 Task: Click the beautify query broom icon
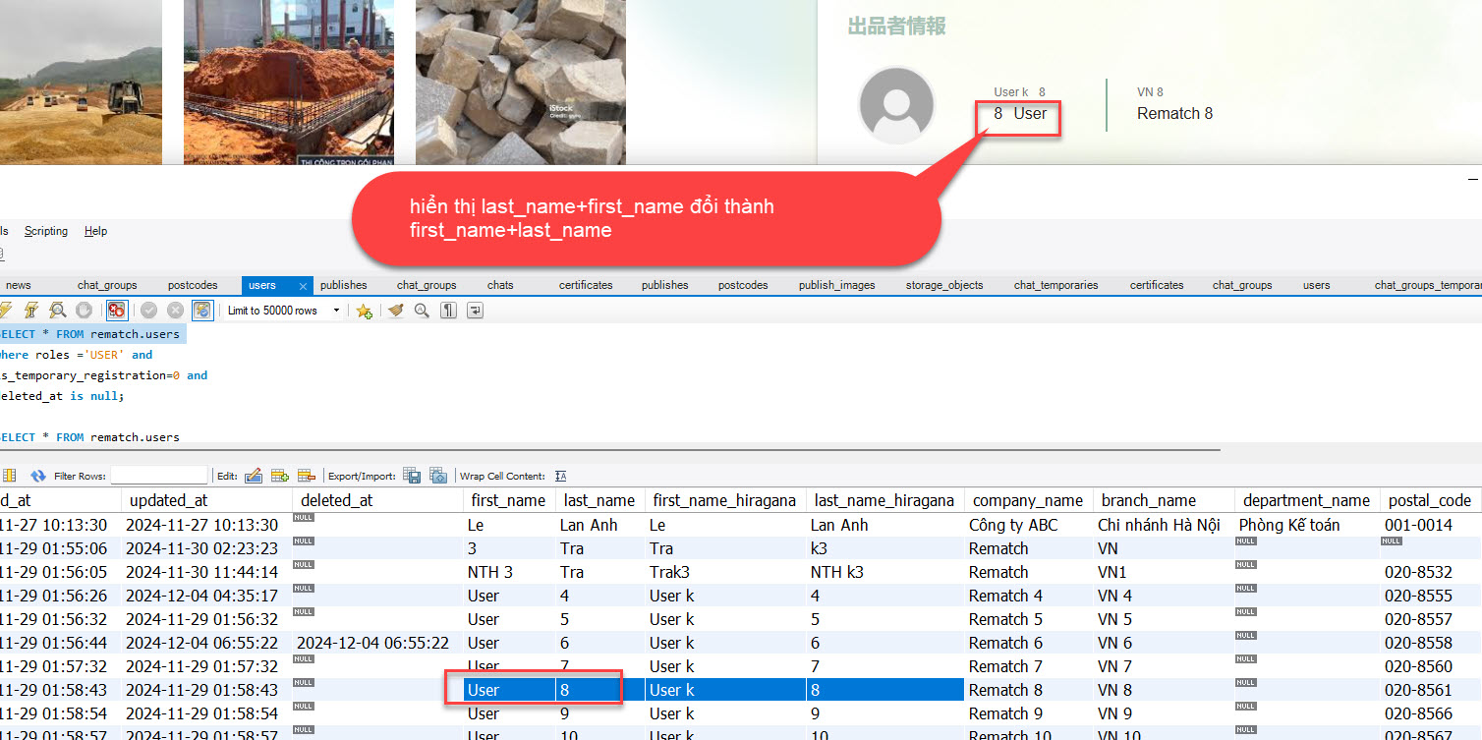click(x=396, y=311)
